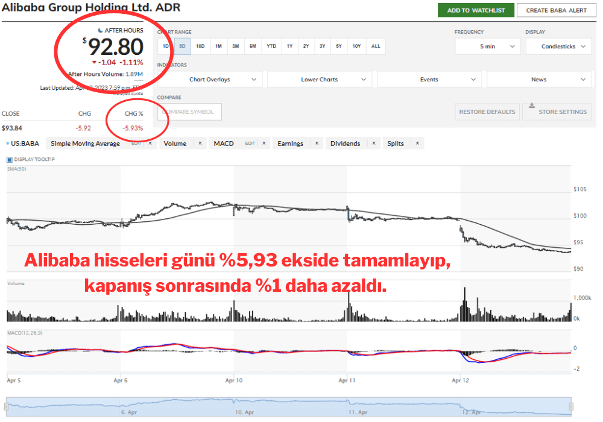Click the Store Settings save icon
This screenshot has height=422, width=603.
click(x=532, y=105)
